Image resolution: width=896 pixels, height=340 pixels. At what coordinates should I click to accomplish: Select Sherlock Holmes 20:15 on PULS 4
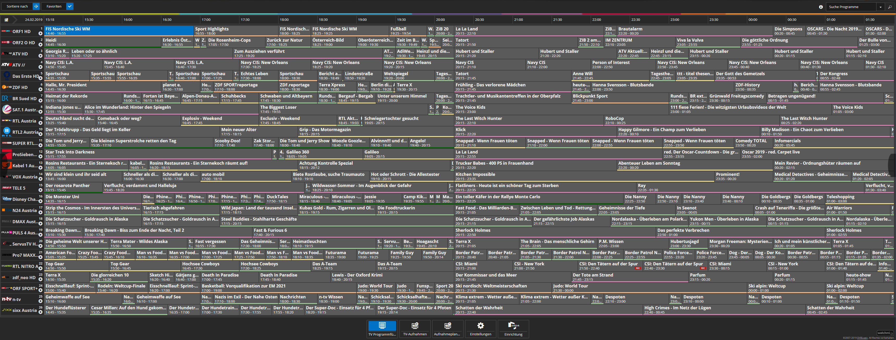click(555, 232)
